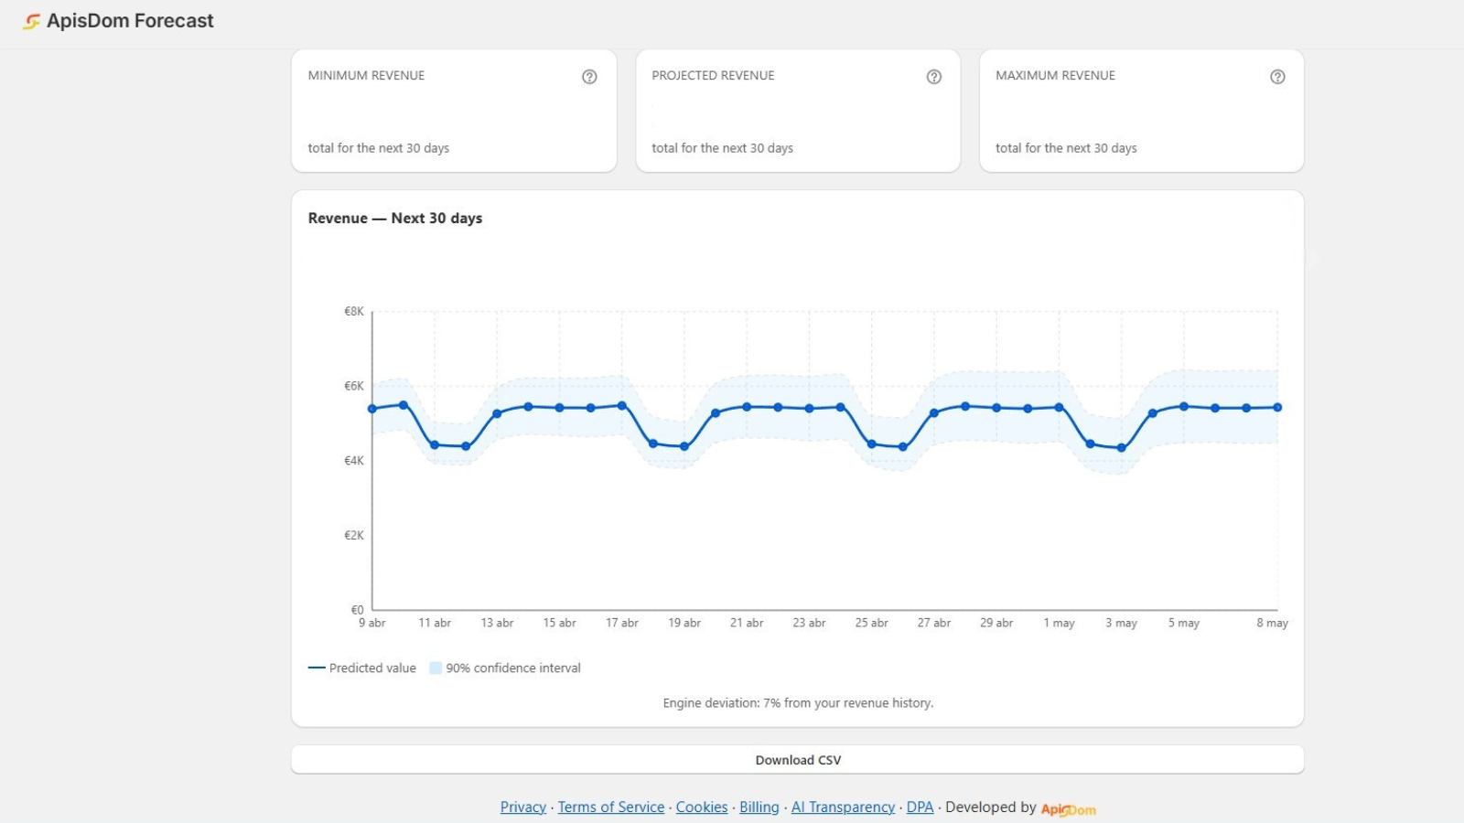Toggle the Predicted value legend item
The image size is (1464, 823).
(362, 668)
